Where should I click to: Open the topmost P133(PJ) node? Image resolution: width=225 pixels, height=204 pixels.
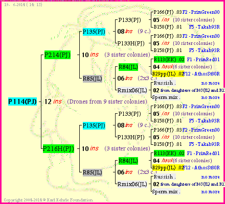click(x=130, y=20)
